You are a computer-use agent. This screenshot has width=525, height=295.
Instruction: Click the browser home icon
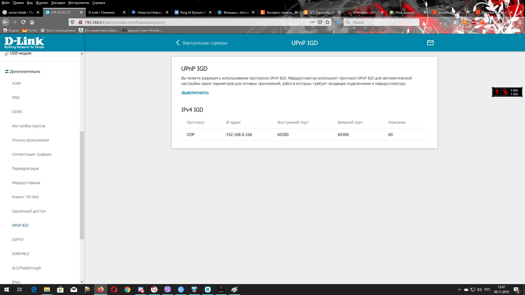tap(32, 22)
